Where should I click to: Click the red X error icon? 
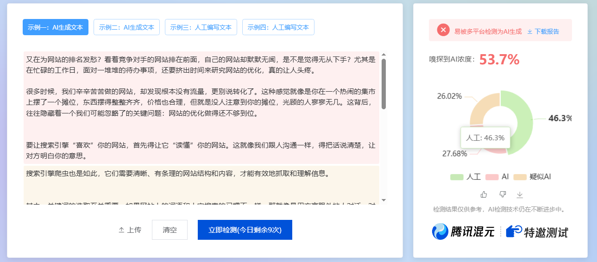tap(443, 30)
